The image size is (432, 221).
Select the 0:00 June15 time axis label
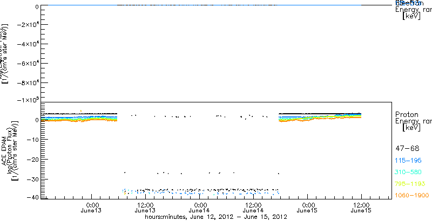[x=308, y=208]
